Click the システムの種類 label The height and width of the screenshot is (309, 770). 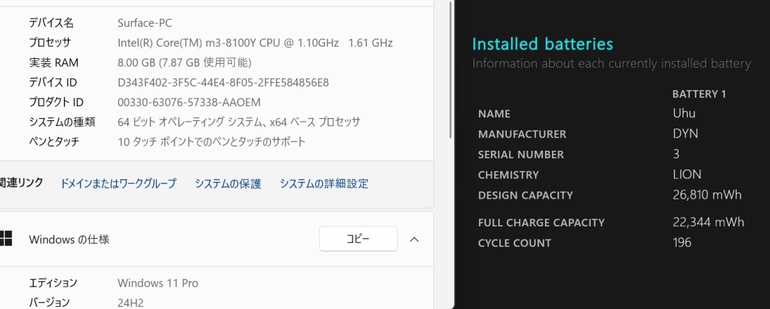[x=62, y=122]
